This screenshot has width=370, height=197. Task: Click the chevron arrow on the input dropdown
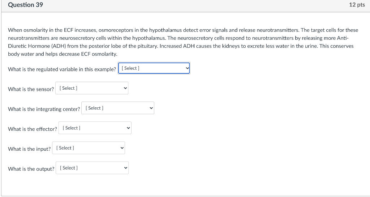pos(122,148)
